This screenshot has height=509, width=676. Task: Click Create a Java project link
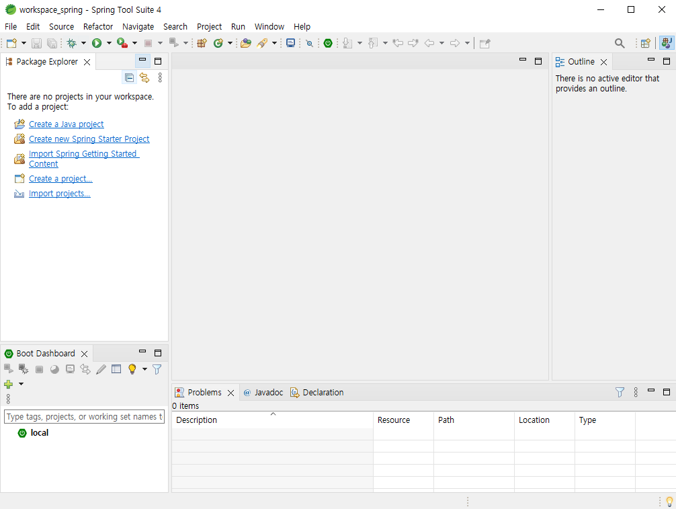tap(66, 124)
